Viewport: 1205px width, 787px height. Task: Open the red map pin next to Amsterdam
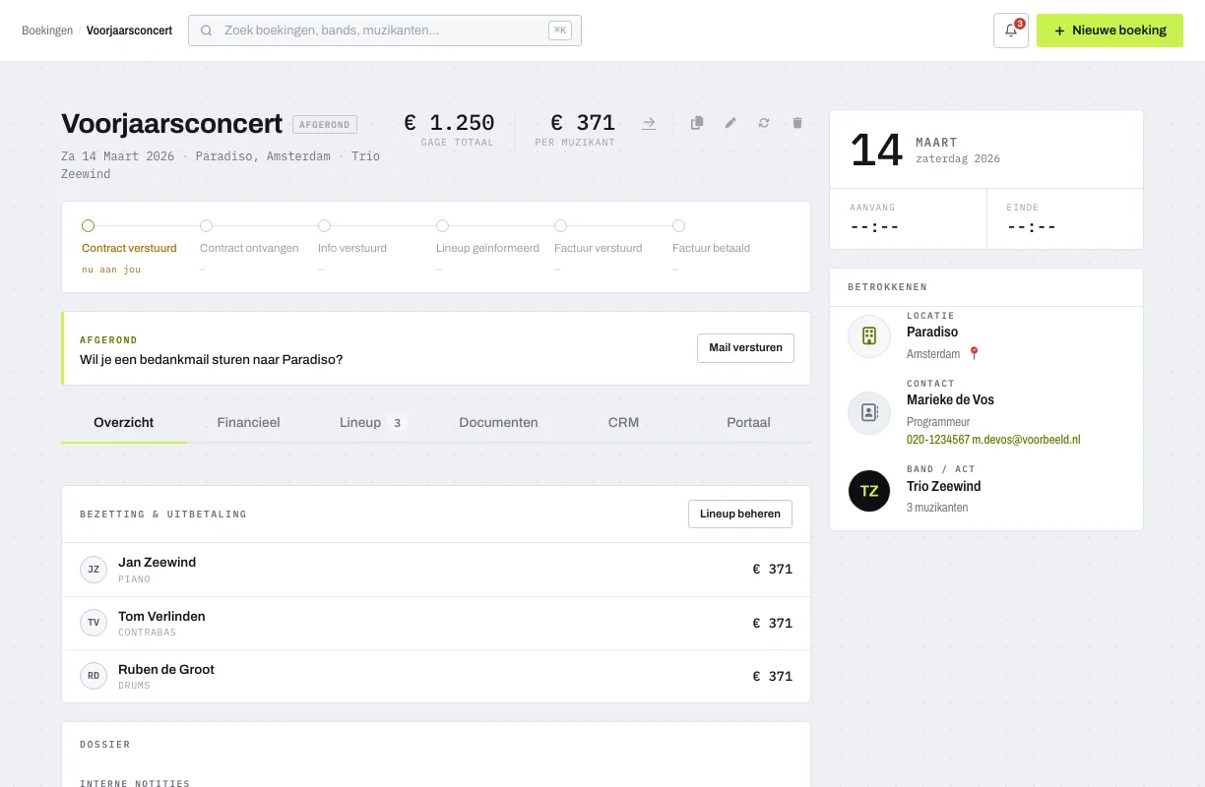[x=975, y=353]
